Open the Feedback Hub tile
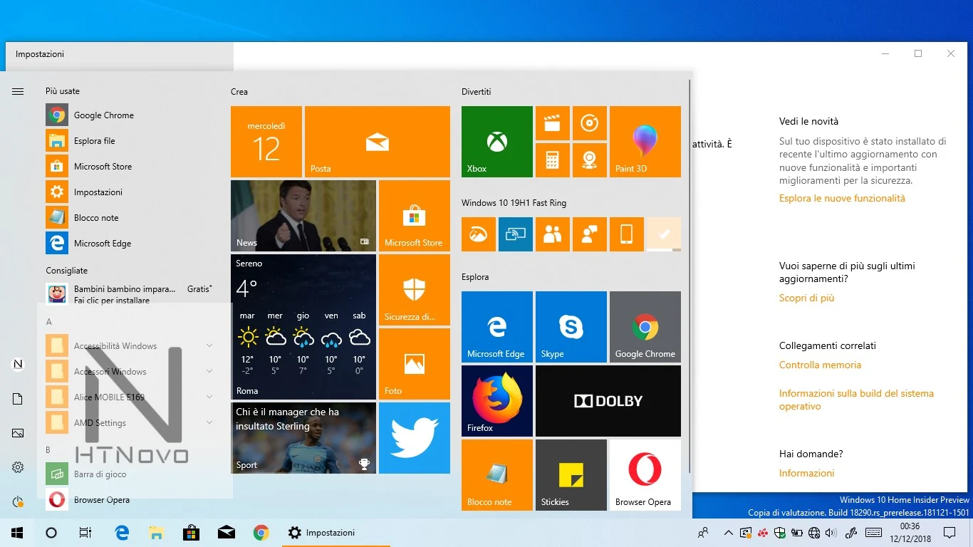This screenshot has height=547, width=973. pyautogui.click(x=589, y=234)
